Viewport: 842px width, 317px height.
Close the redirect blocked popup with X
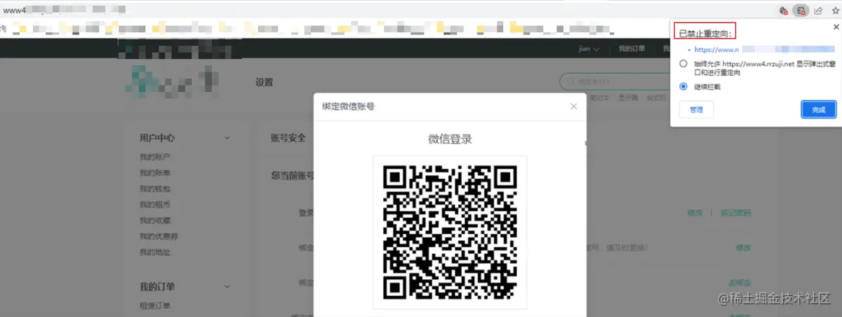pos(836,27)
